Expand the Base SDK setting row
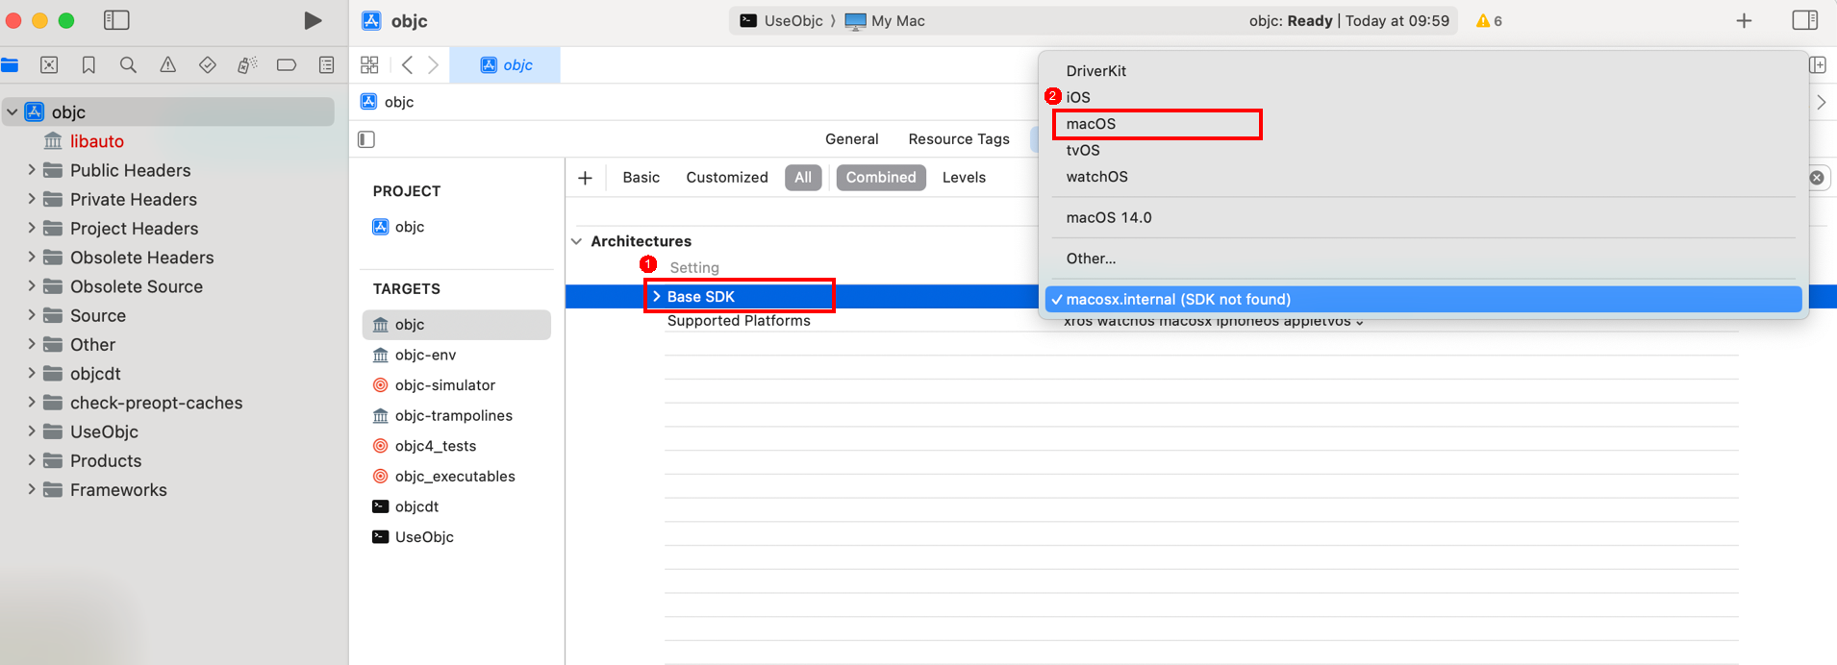This screenshot has width=1837, height=665. pyautogui.click(x=657, y=297)
